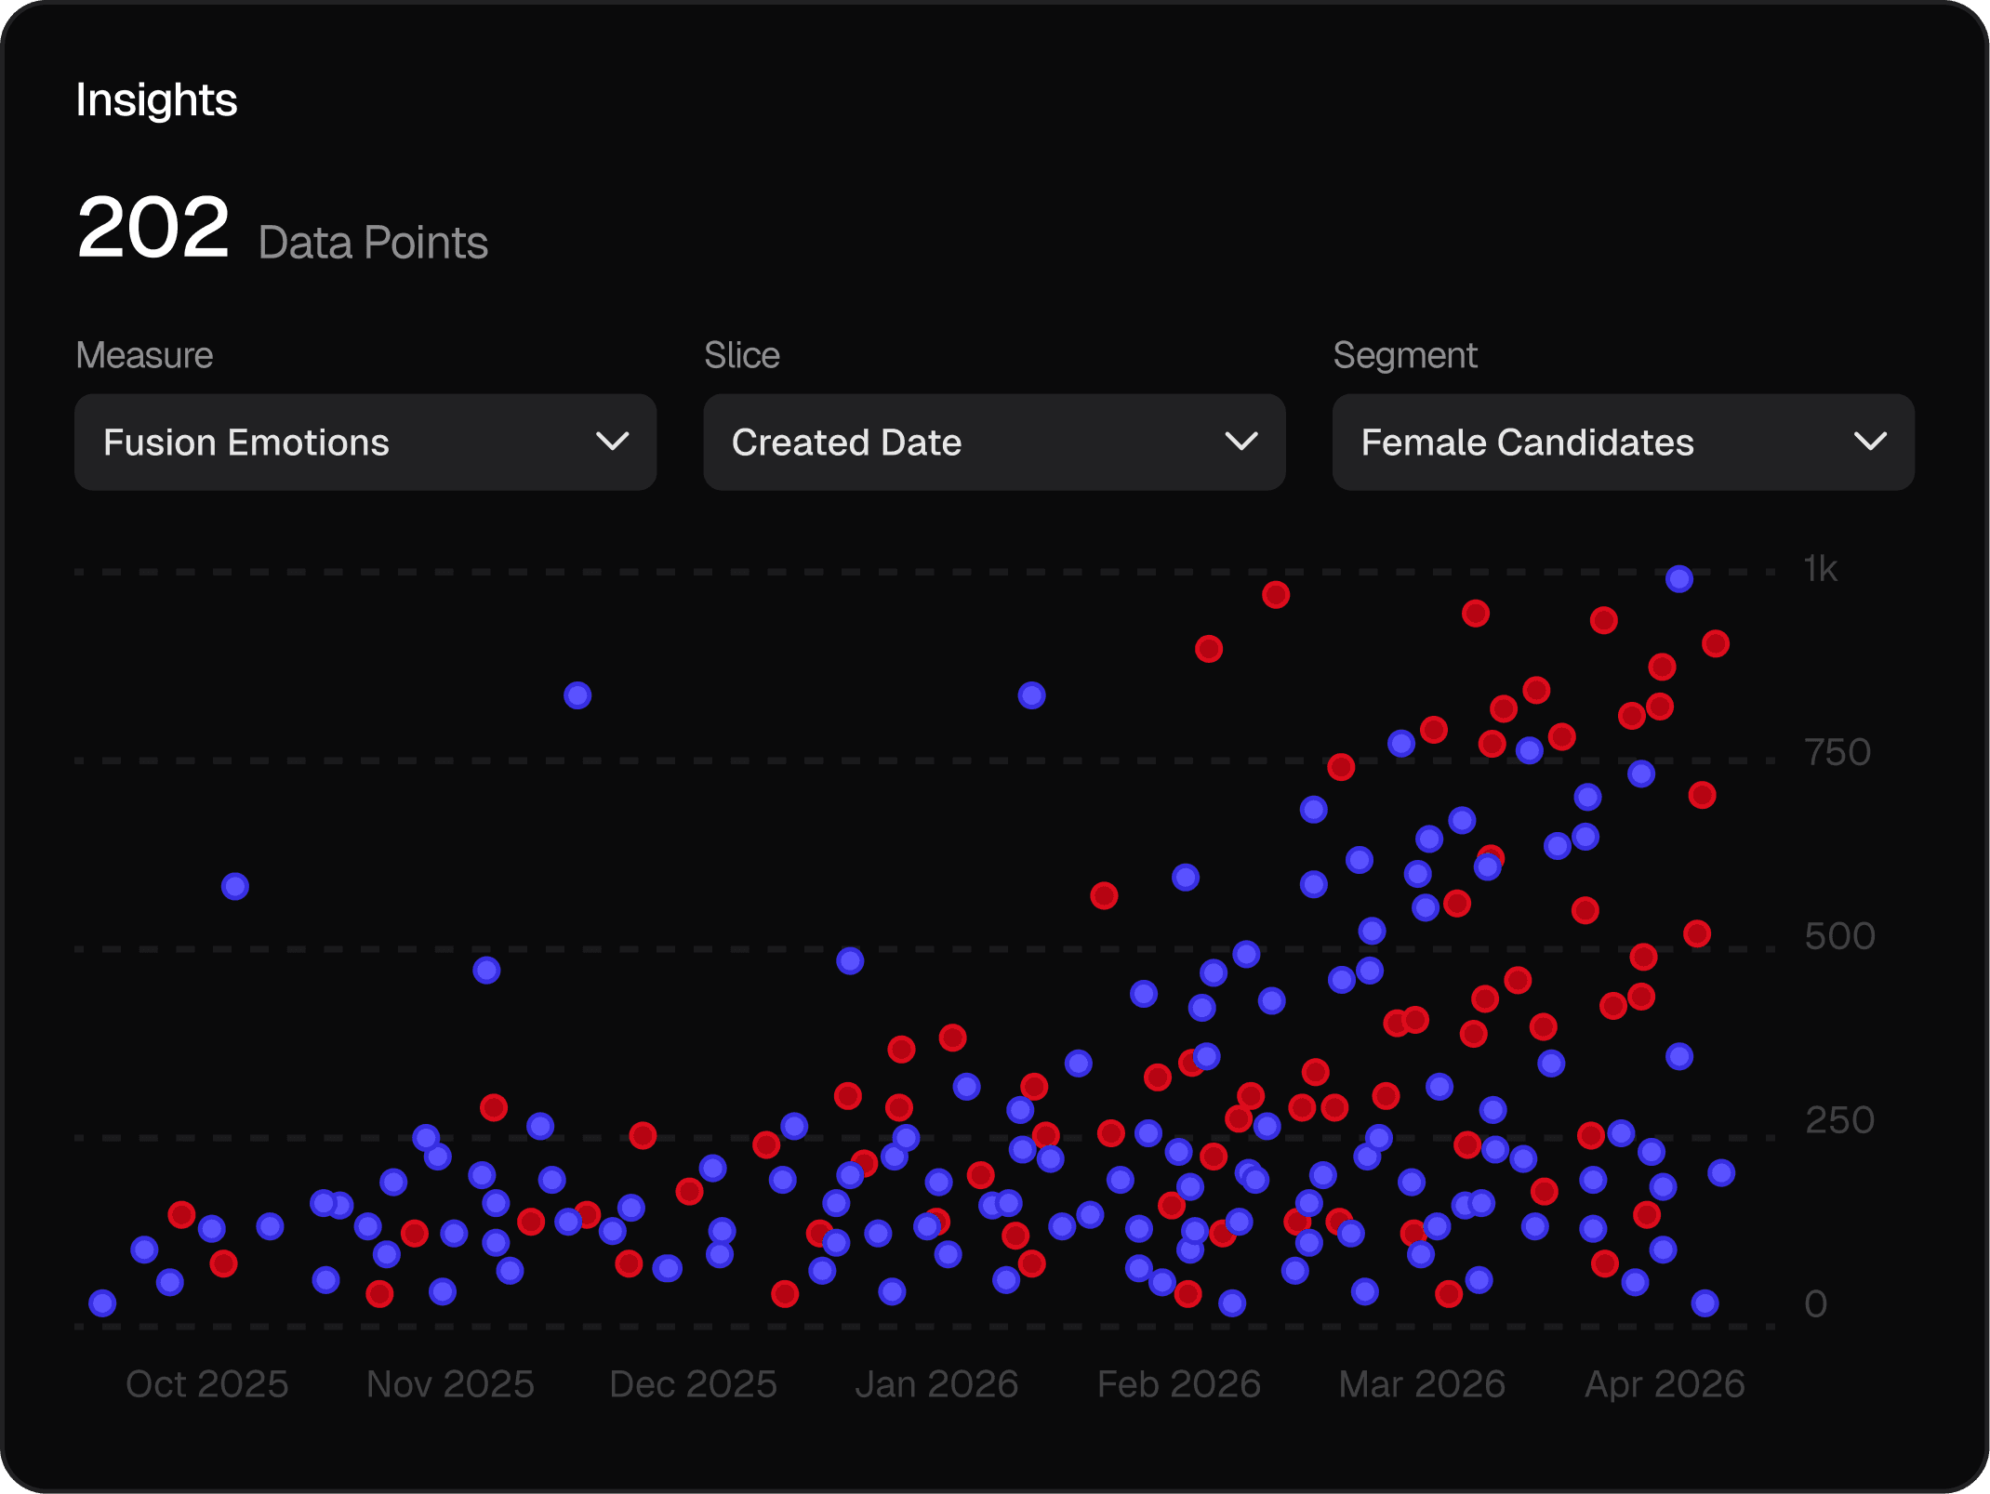Click the 1k y-axis label
The width and height of the screenshot is (1990, 1494).
point(1820,569)
